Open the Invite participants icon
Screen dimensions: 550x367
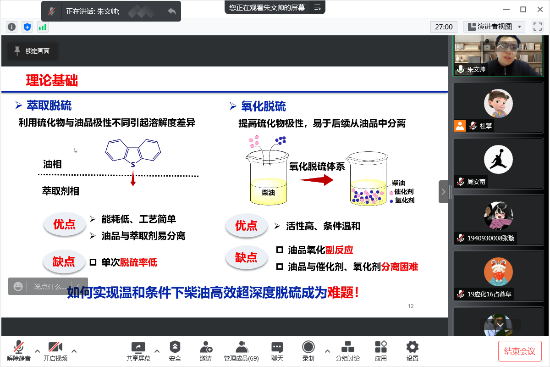click(x=206, y=351)
